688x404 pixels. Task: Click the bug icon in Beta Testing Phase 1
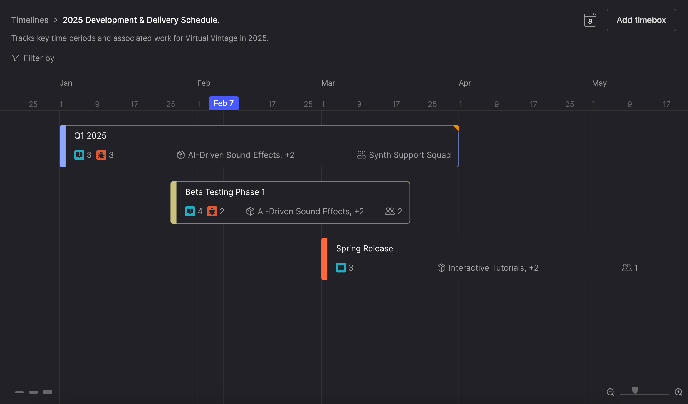[x=212, y=211]
